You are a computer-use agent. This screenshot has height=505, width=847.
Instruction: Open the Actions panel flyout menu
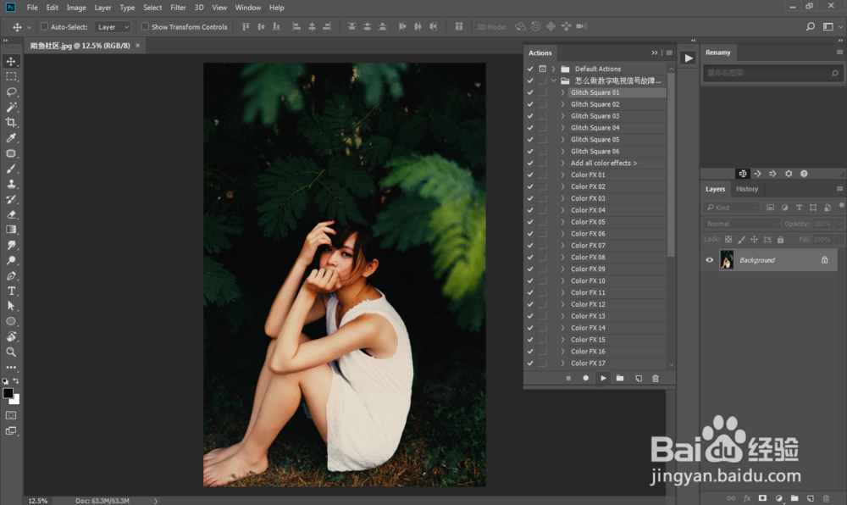[669, 53]
